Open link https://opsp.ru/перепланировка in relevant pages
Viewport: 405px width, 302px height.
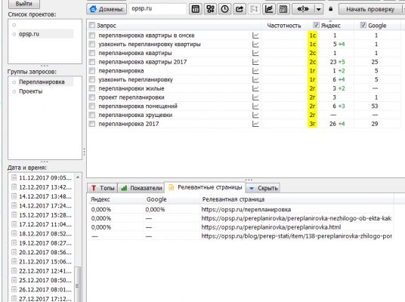(x=246, y=210)
